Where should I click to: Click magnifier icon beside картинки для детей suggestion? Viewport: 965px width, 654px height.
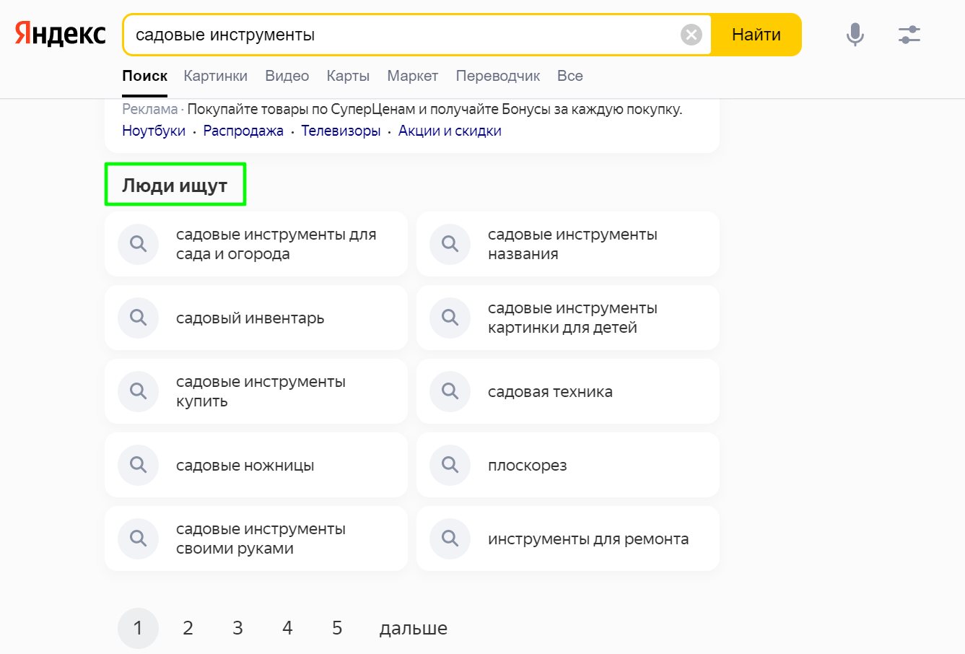point(450,318)
